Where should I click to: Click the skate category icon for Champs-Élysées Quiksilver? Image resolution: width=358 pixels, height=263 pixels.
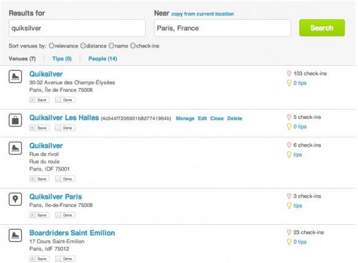tap(15, 76)
